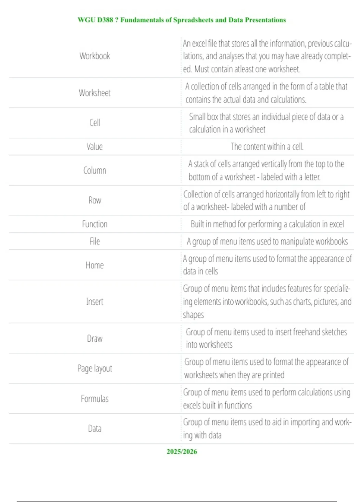Screen dimensions: 354x502
Task: Select the Cell term
Action: (x=95, y=123)
